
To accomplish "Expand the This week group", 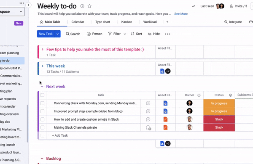I will [x=42, y=66].
